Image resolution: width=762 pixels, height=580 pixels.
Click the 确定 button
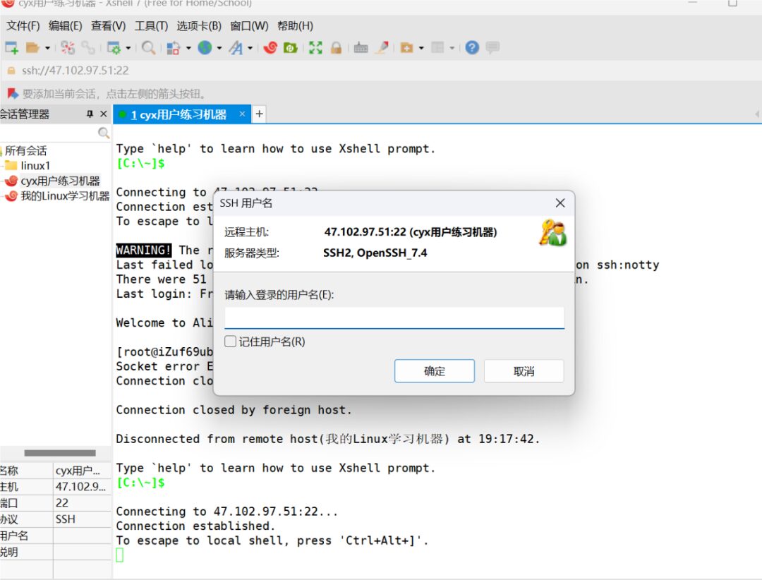click(x=435, y=371)
